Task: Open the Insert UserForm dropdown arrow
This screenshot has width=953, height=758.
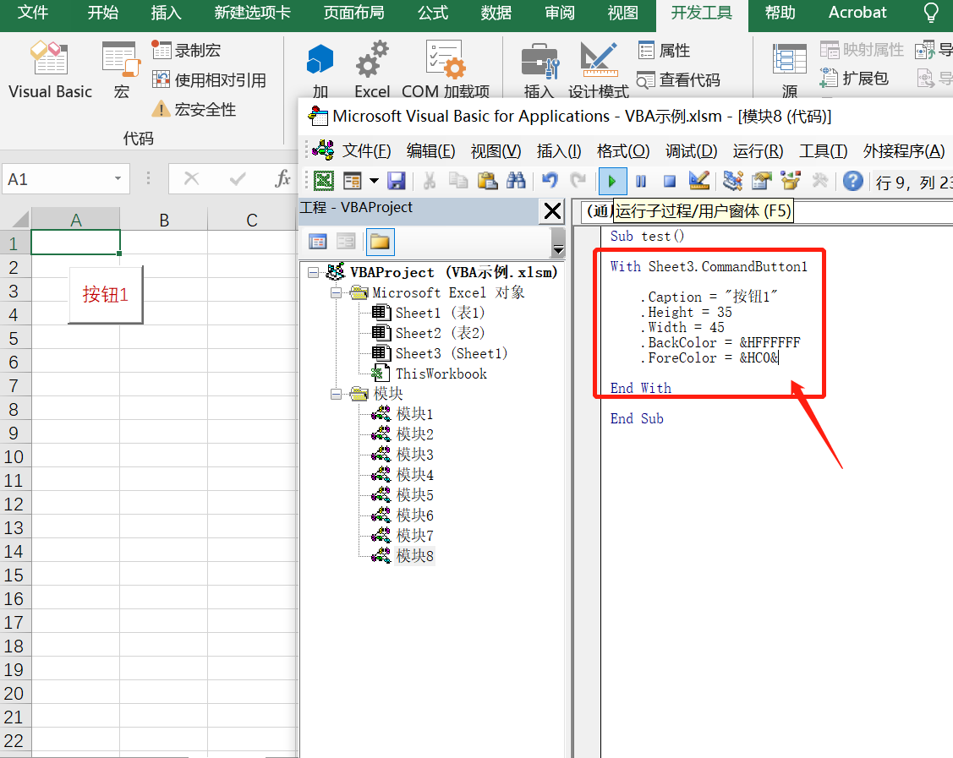Action: [x=373, y=180]
